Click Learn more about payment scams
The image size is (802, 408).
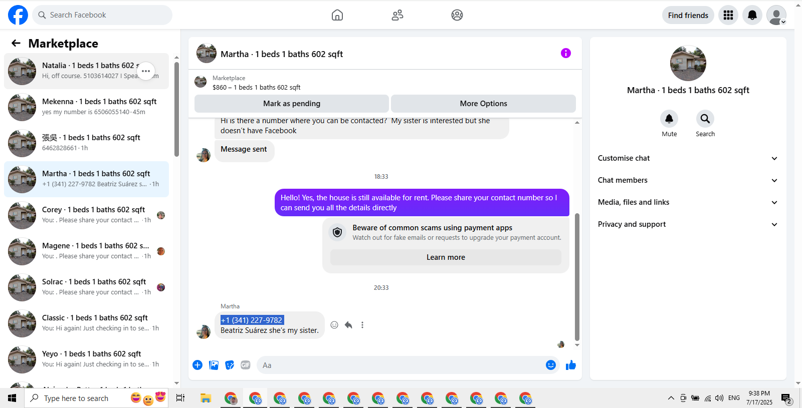(446, 257)
